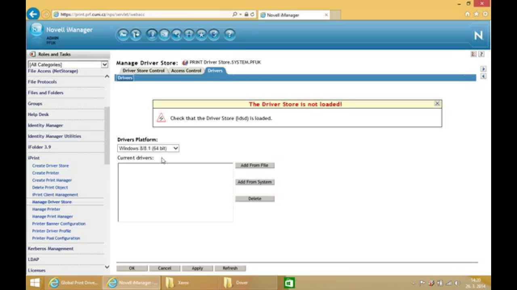Screen dimensions: 517x290
Task: Click the question mark Help toolbar icon
Action: (x=229, y=35)
